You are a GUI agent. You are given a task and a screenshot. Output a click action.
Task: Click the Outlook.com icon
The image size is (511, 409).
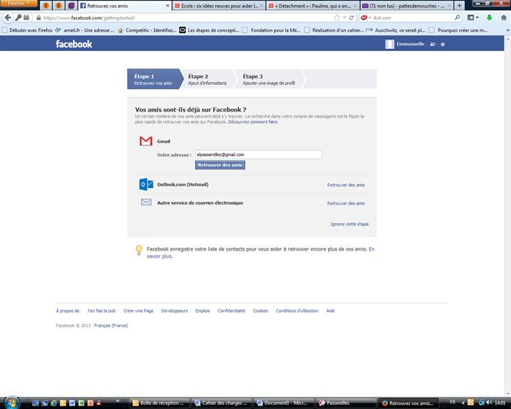(146, 184)
